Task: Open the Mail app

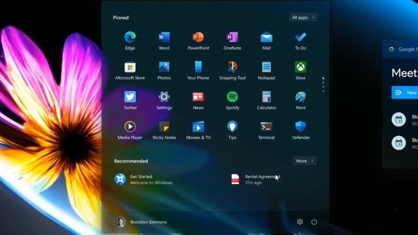Action: pos(266,40)
